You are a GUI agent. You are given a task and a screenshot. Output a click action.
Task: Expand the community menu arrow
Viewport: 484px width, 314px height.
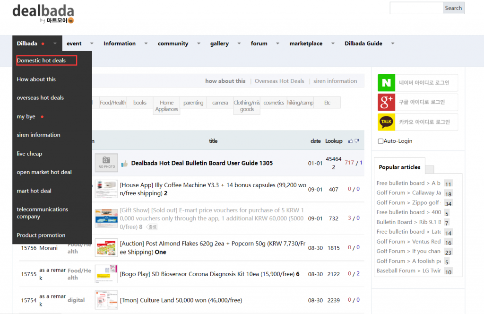[199, 44]
